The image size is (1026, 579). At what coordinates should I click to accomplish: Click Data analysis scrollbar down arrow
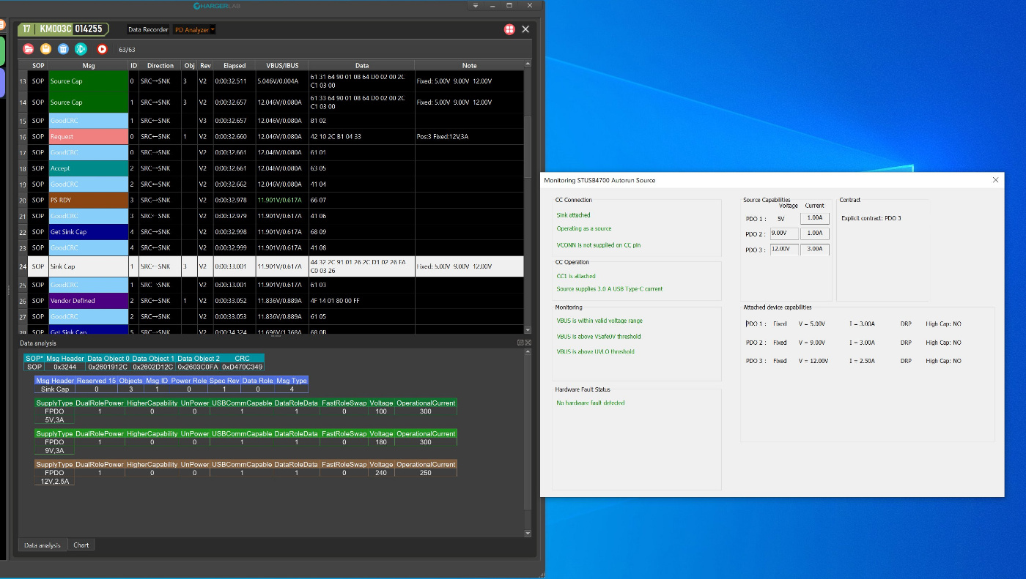coord(528,534)
